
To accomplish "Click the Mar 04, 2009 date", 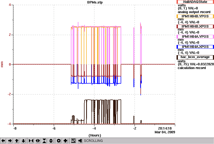I will 165,132.
